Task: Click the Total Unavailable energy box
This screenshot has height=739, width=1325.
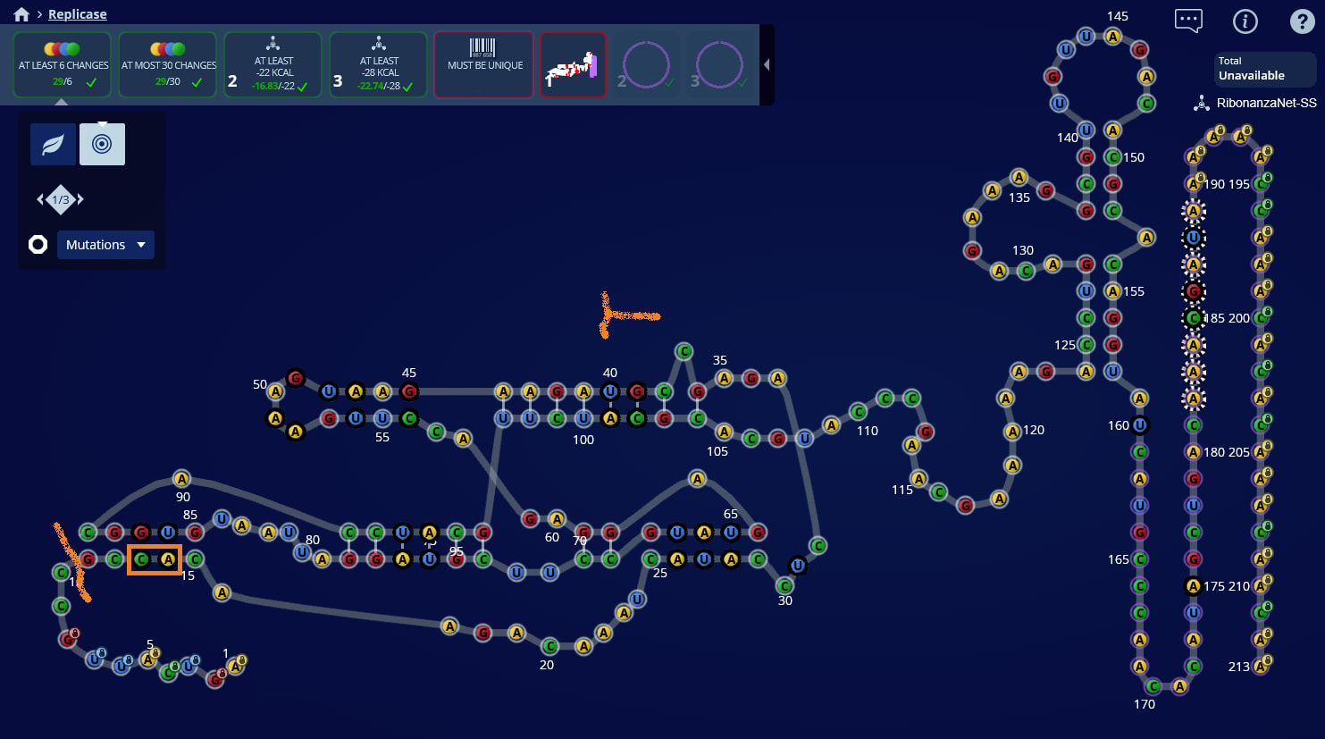Action: pyautogui.click(x=1264, y=69)
